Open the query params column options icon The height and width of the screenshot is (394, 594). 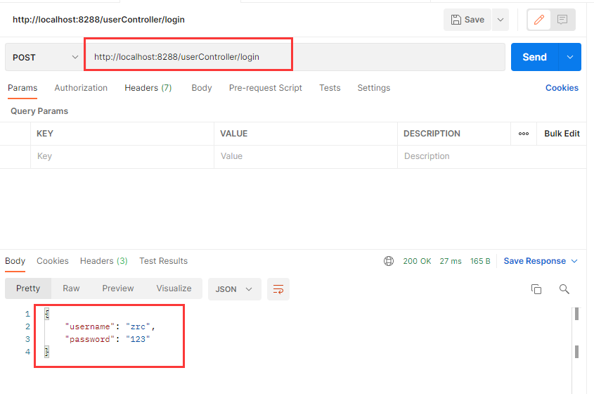524,134
